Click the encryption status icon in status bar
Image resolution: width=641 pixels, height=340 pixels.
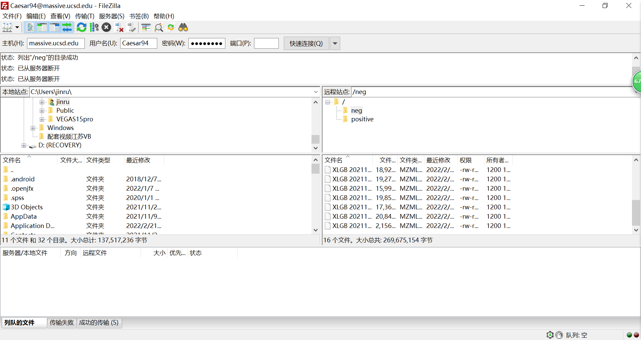pyautogui.click(x=550, y=335)
